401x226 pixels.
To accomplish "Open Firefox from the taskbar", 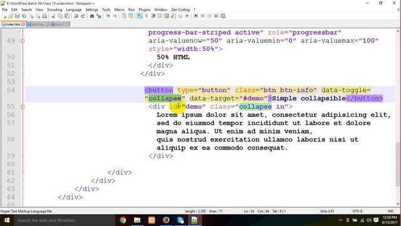I will 166,220.
